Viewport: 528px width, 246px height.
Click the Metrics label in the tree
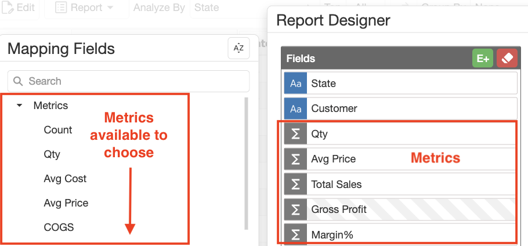point(50,106)
